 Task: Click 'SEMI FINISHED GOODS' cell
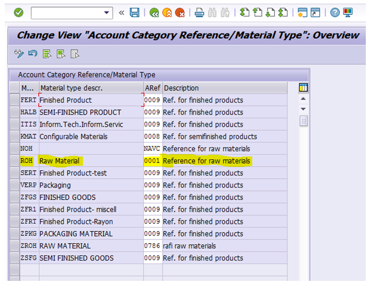(91, 258)
